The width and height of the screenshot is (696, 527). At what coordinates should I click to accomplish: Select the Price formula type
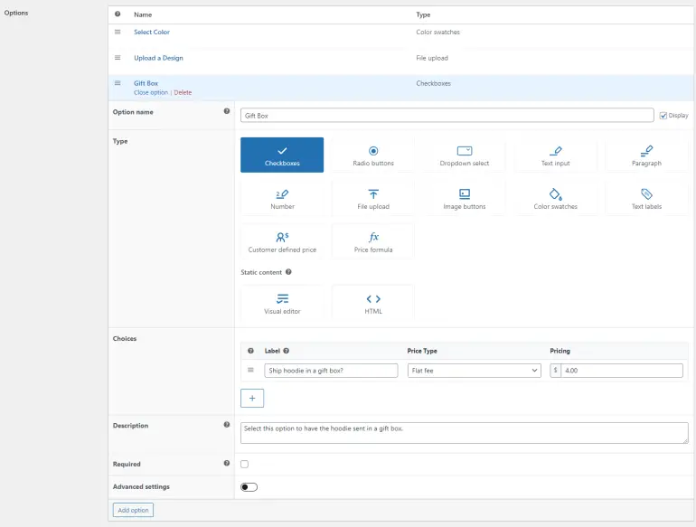point(373,241)
